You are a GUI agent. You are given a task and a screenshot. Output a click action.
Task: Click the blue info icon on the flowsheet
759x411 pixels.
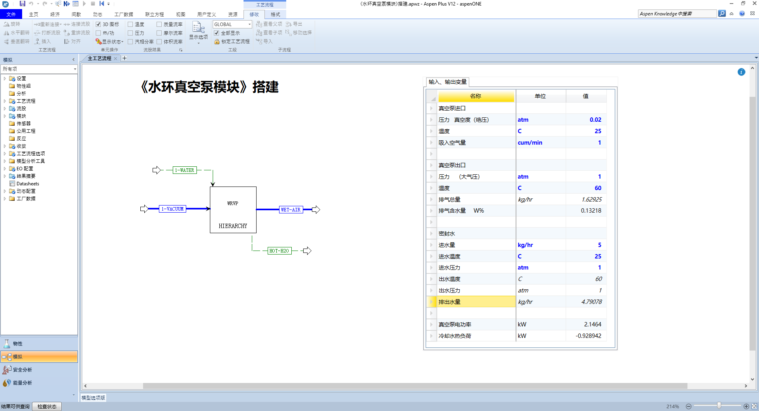pyautogui.click(x=741, y=72)
